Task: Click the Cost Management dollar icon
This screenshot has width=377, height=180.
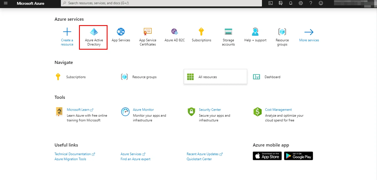Action: click(257, 112)
